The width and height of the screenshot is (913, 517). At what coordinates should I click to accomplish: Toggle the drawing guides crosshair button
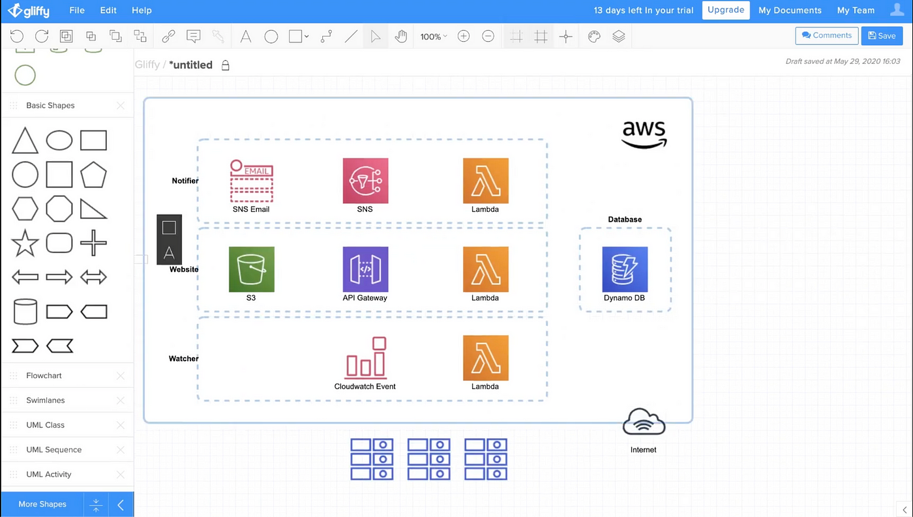click(565, 37)
